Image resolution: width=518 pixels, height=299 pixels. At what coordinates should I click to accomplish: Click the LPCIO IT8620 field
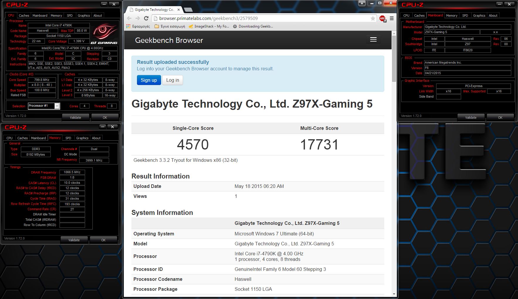468,50
